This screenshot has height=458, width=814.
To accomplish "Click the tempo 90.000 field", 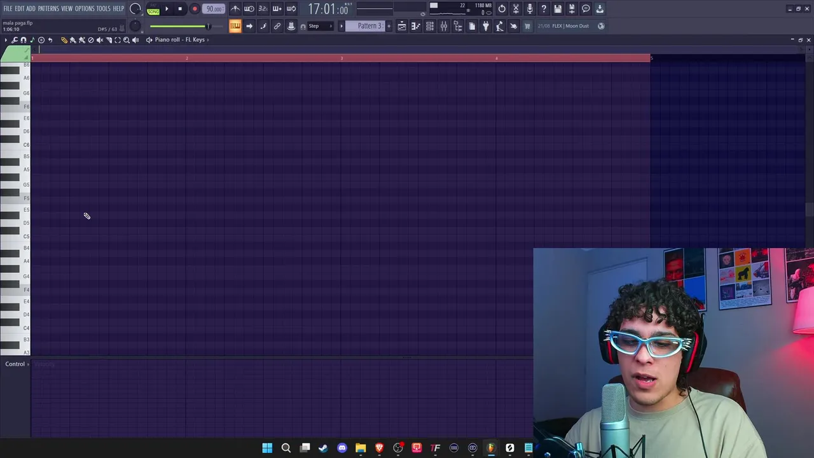I will [x=214, y=9].
